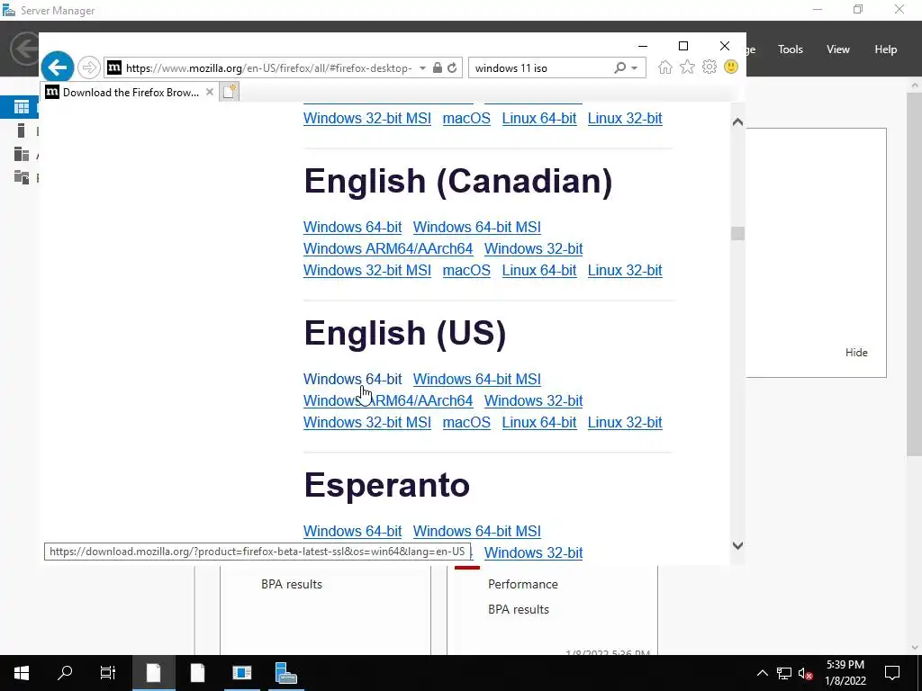Click taskbar clock showing 5:39 PM
This screenshot has width=922, height=691.
[x=845, y=673]
